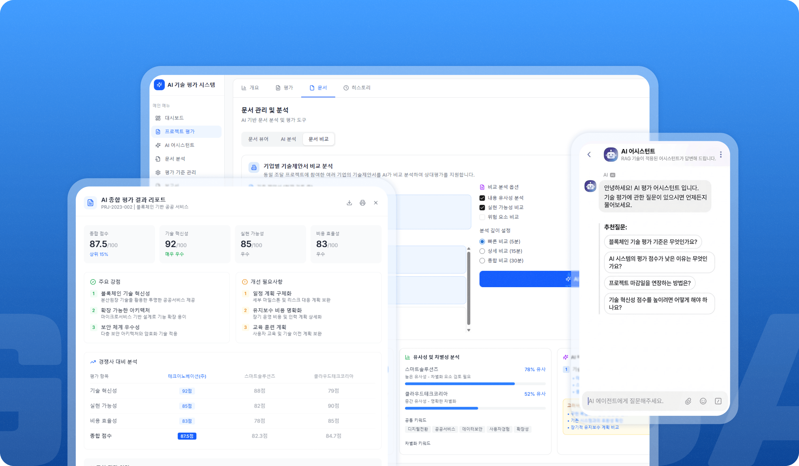
Task: Uncheck 내용 유사성 분석
Action: tap(482, 198)
